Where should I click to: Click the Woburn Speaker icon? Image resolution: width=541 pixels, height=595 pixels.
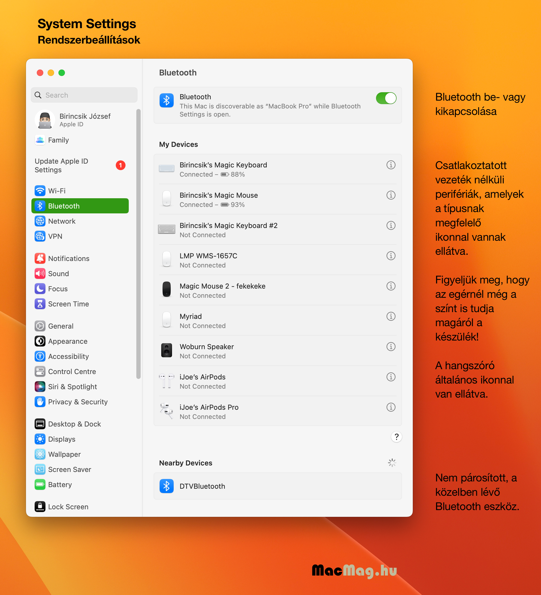[166, 350]
